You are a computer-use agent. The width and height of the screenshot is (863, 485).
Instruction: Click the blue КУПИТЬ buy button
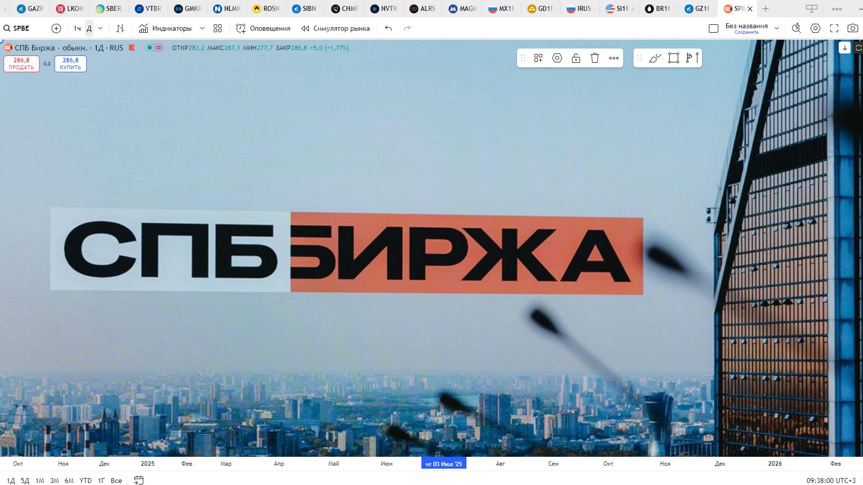tap(70, 64)
